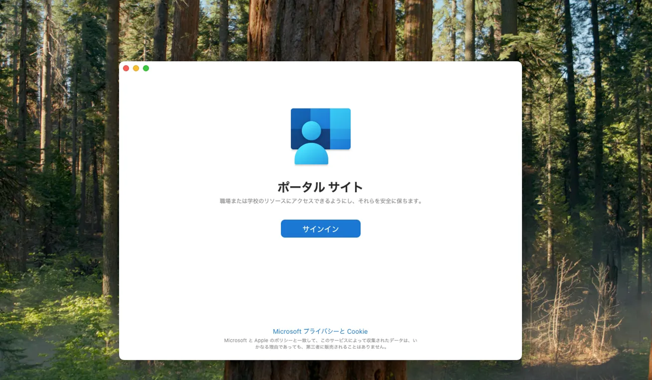Click the description text below the heading
This screenshot has height=380, width=652.
pyautogui.click(x=320, y=201)
